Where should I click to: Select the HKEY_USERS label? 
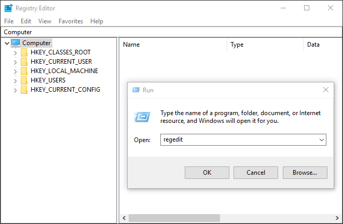(x=48, y=80)
